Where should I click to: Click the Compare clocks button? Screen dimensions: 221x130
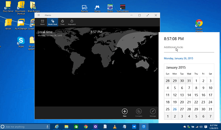(x=139, y=112)
